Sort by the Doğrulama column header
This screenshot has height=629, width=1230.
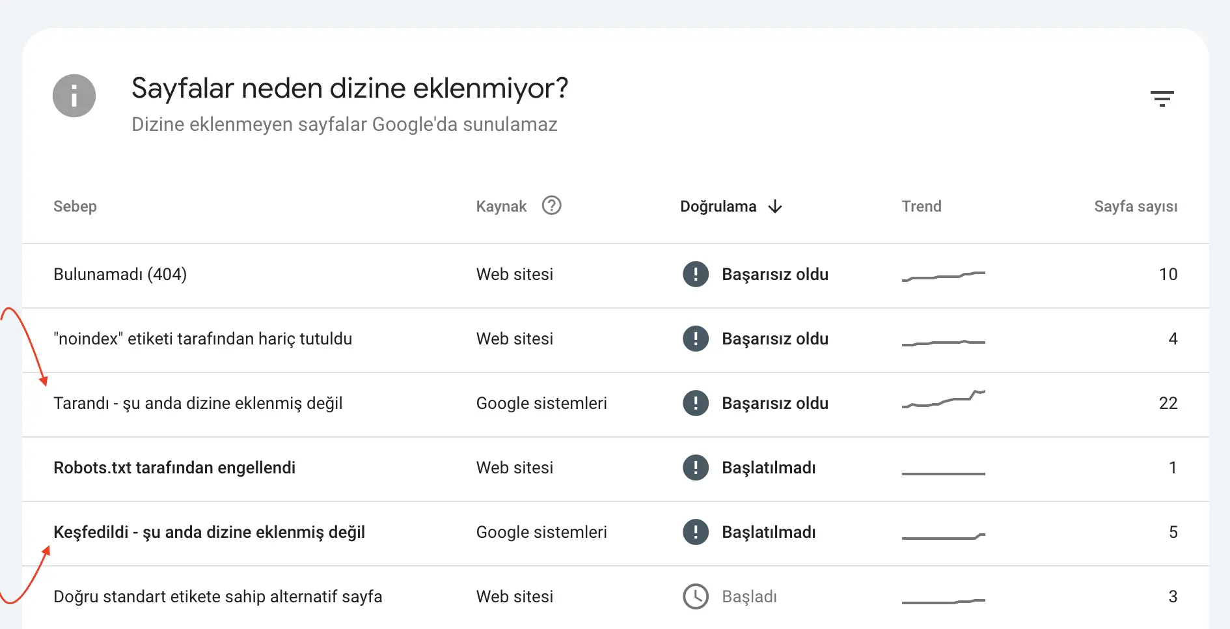pos(718,206)
